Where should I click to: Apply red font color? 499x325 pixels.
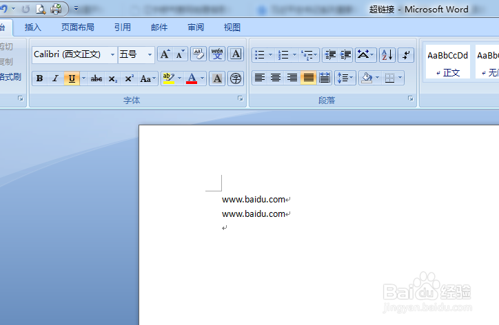[192, 78]
